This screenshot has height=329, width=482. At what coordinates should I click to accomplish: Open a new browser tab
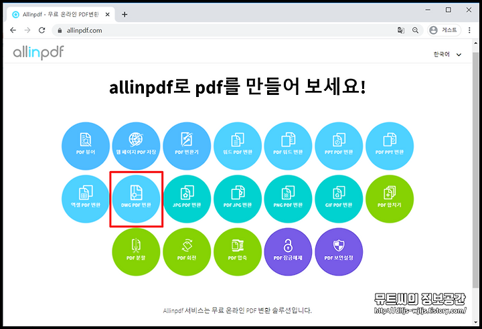125,15
